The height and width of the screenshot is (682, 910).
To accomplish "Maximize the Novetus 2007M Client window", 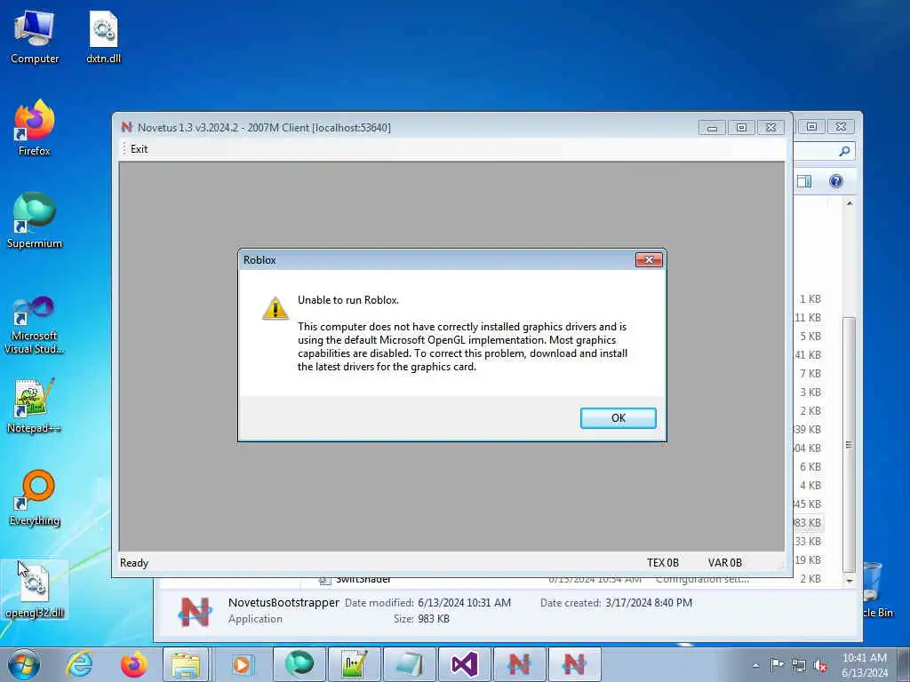I will [x=741, y=127].
